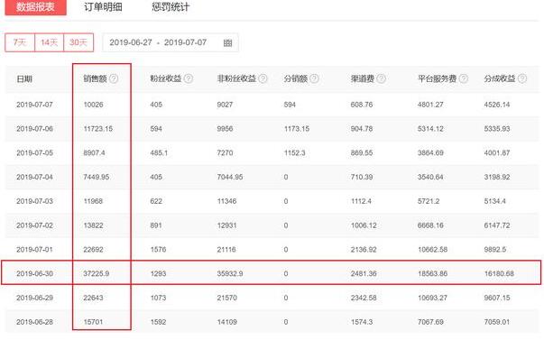Switch to the 数据报表 tab
This screenshot has width=544, height=340.
[35, 7]
